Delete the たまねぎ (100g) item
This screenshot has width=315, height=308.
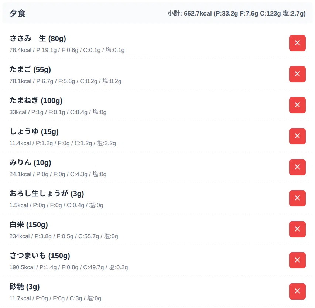point(297,105)
